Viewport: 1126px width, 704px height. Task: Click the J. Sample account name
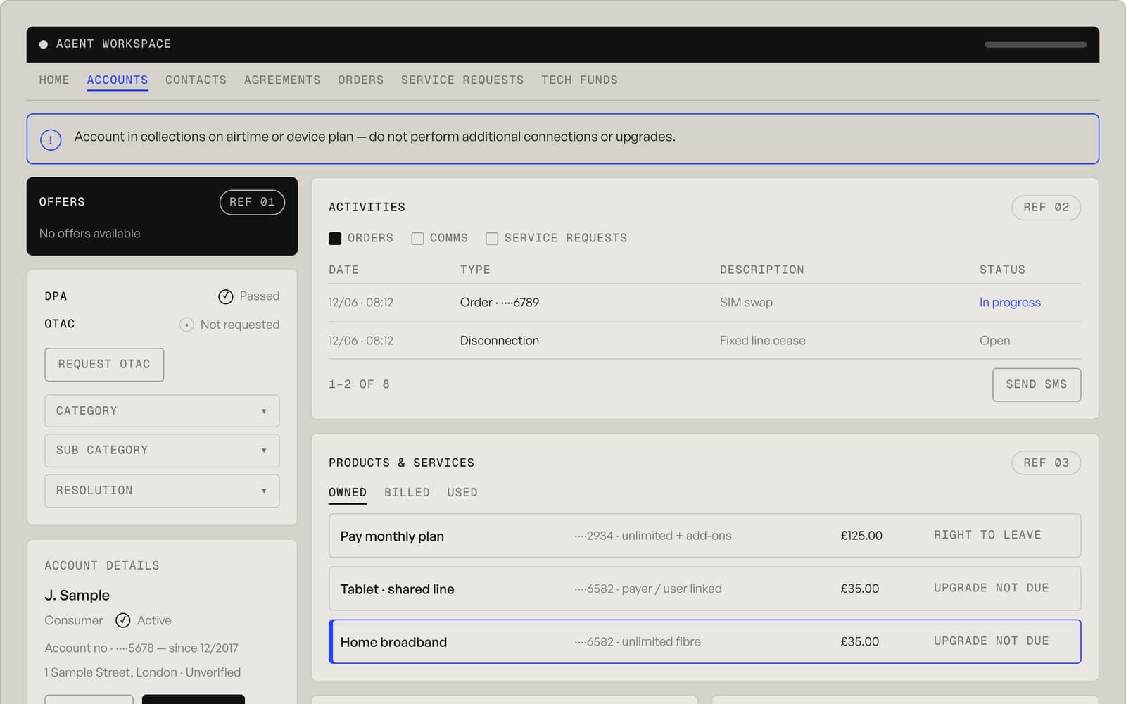coord(77,596)
